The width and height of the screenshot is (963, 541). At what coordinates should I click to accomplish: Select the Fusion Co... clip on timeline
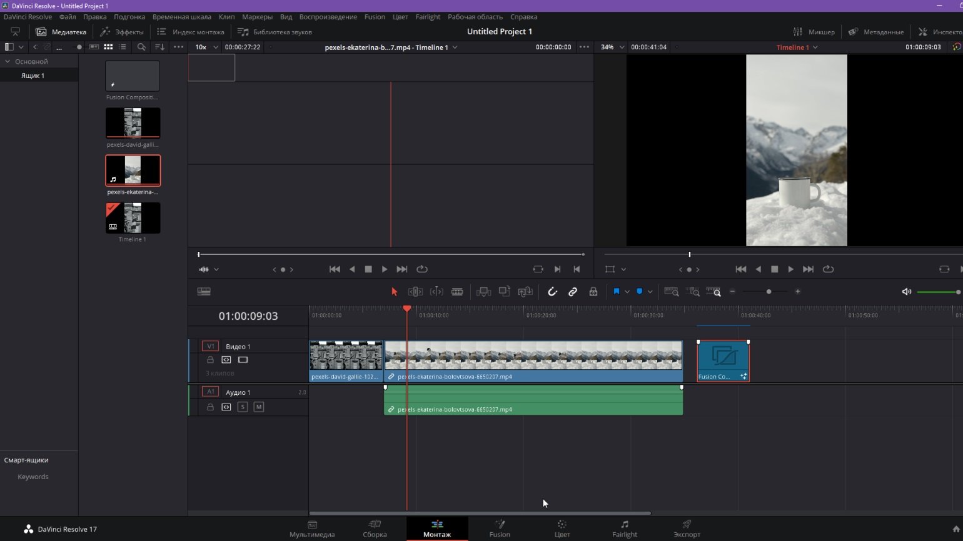(724, 361)
